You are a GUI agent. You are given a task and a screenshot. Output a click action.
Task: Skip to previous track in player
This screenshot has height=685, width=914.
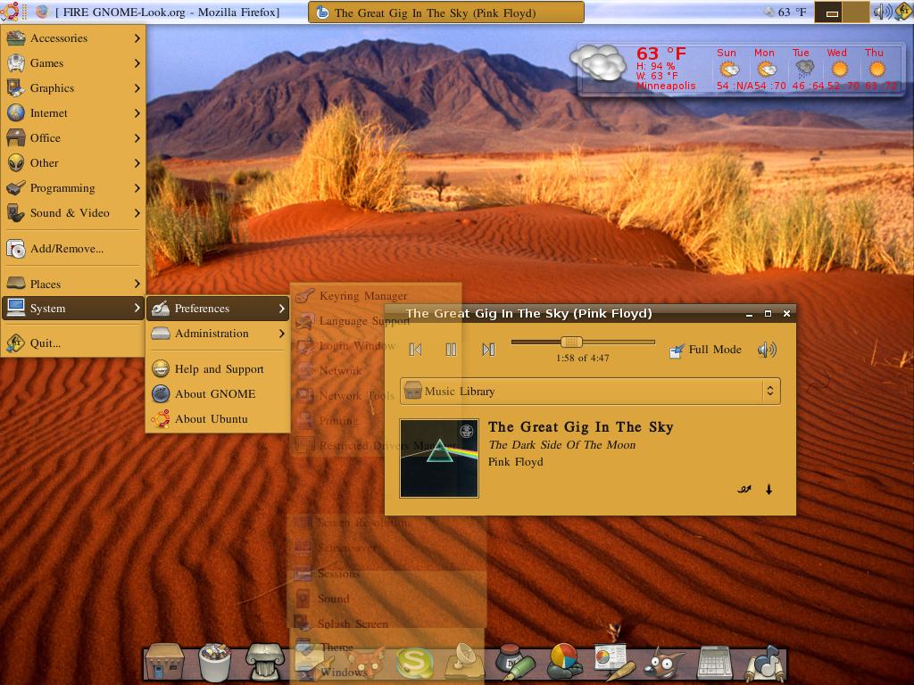(x=415, y=350)
